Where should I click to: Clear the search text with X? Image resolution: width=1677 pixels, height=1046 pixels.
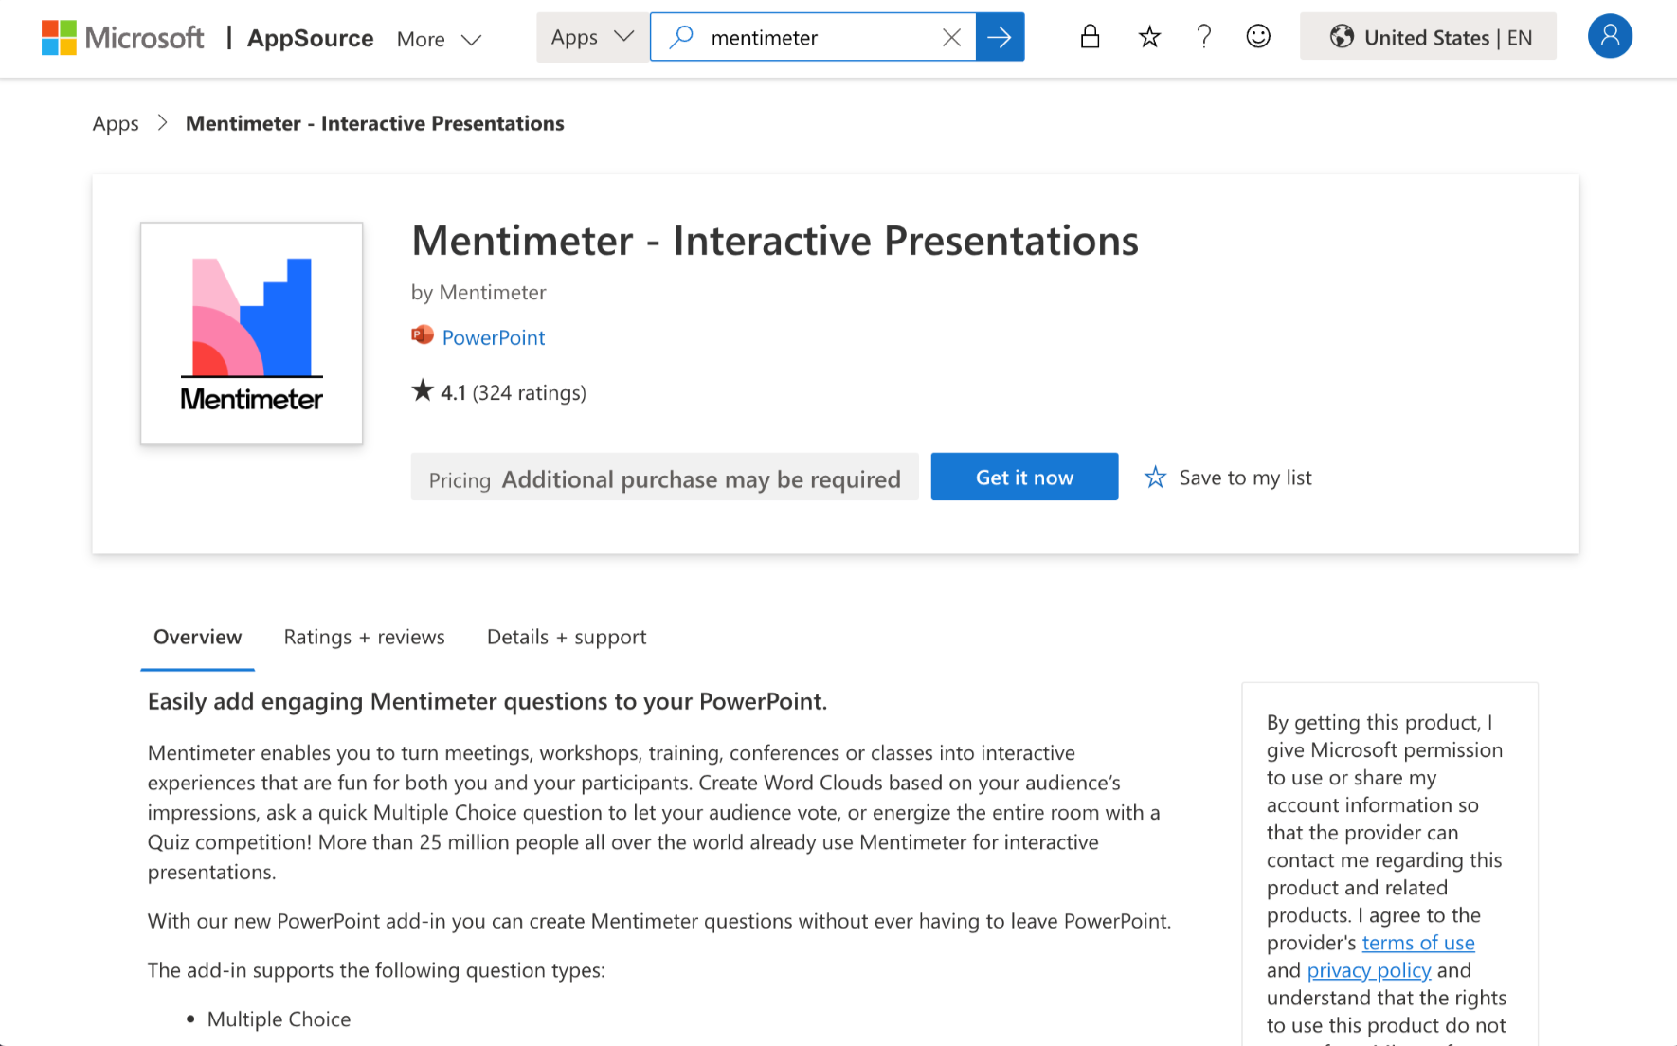click(x=952, y=37)
